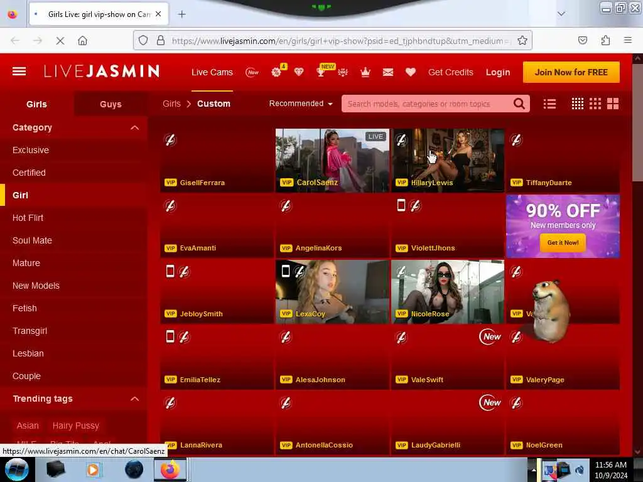The image size is (643, 482).
Task: Open the Save to Pocket icon
Action: (x=582, y=40)
